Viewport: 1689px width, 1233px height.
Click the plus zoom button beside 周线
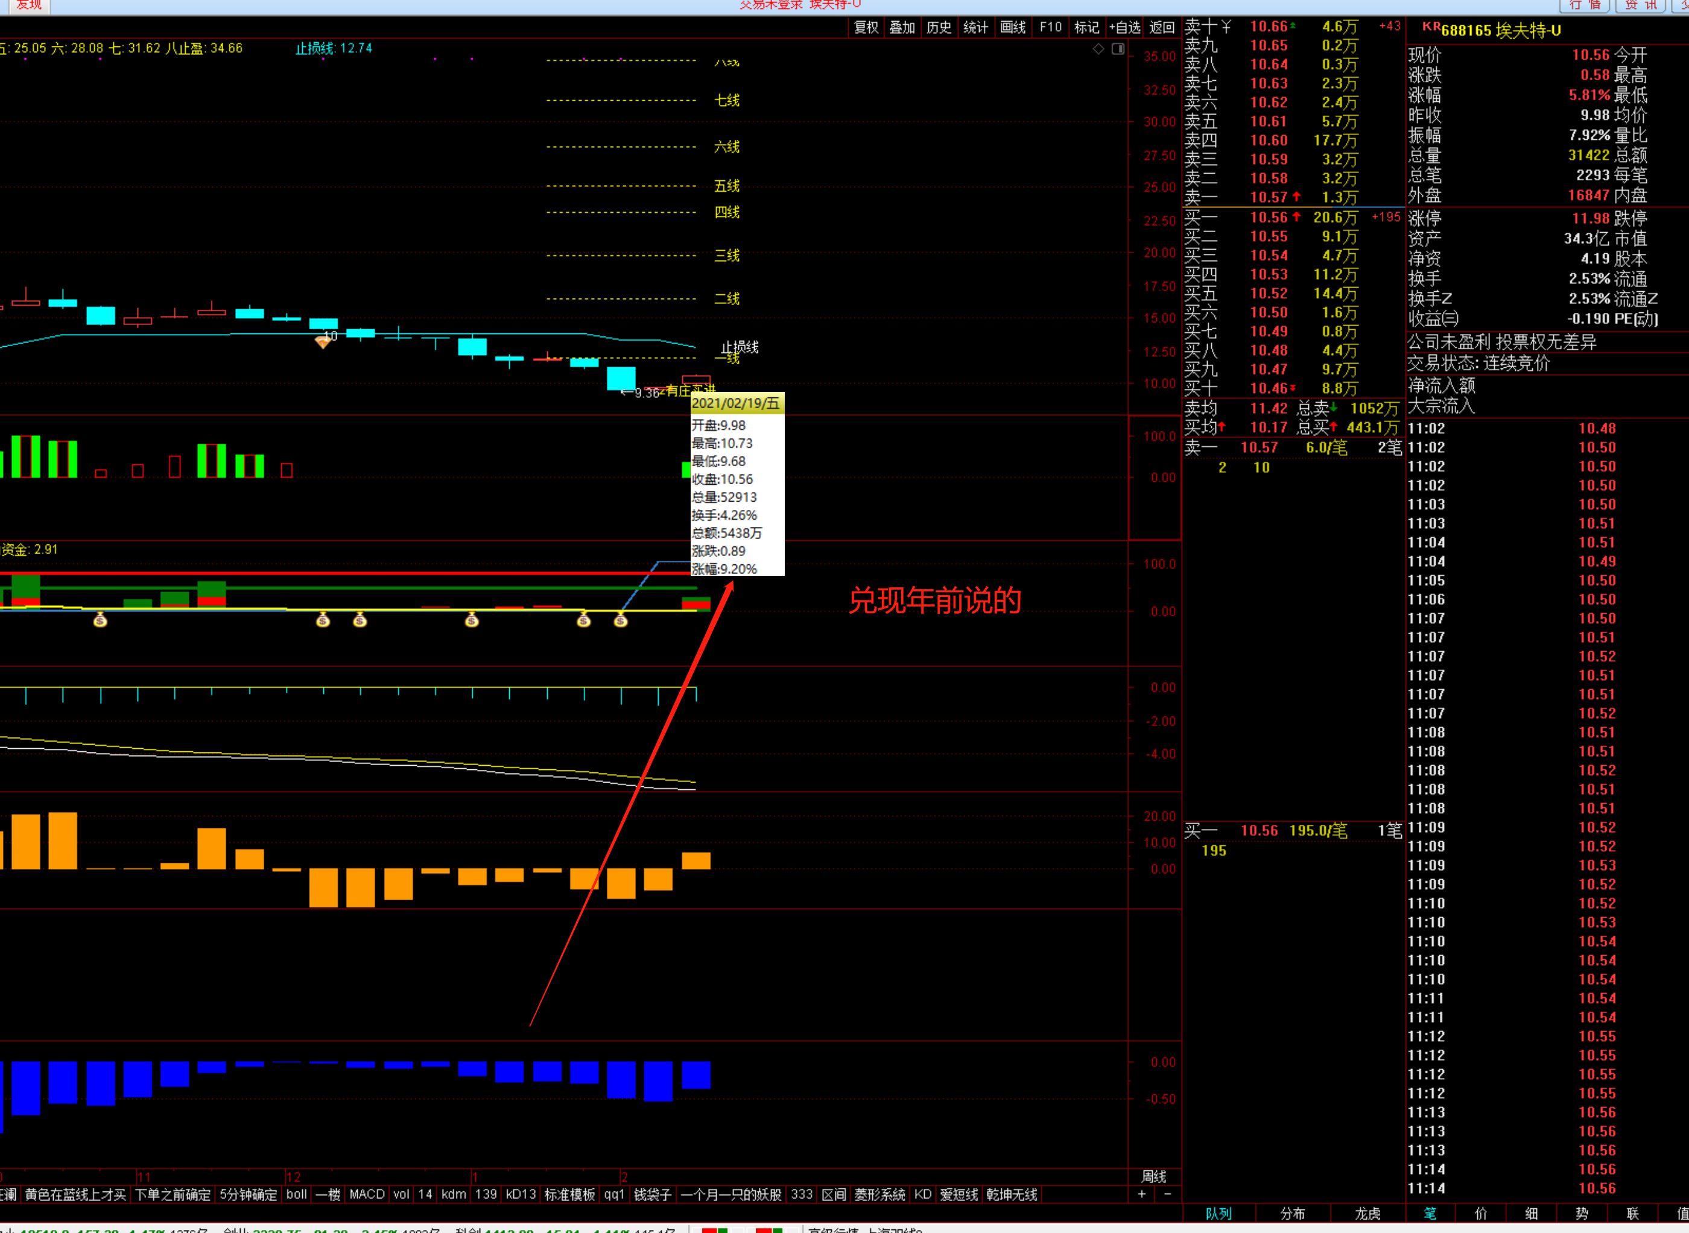coord(1142,1194)
